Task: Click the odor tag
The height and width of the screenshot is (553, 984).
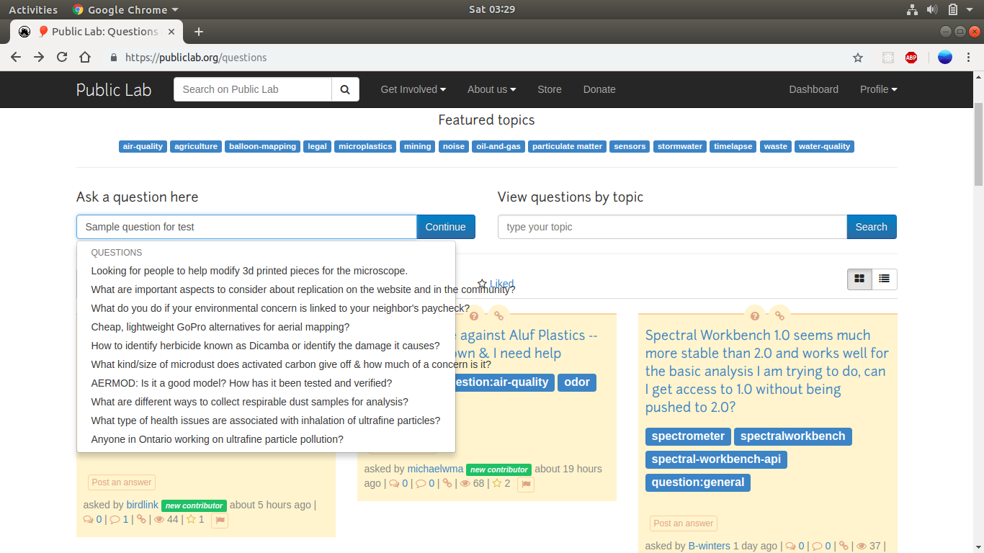Action: pos(577,382)
